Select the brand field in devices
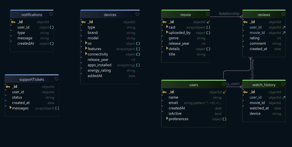Viewport: 292px width, 147px height. click(110, 33)
